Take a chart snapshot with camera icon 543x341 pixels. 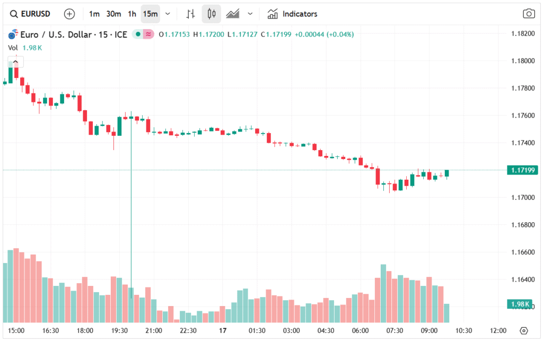528,14
